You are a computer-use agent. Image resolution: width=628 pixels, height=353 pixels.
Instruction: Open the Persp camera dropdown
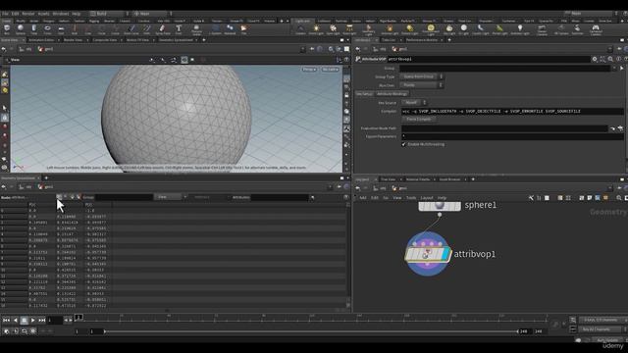tap(309, 70)
